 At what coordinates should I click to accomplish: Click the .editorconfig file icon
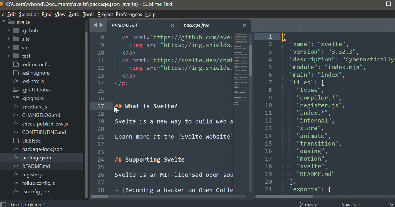tap(16, 64)
